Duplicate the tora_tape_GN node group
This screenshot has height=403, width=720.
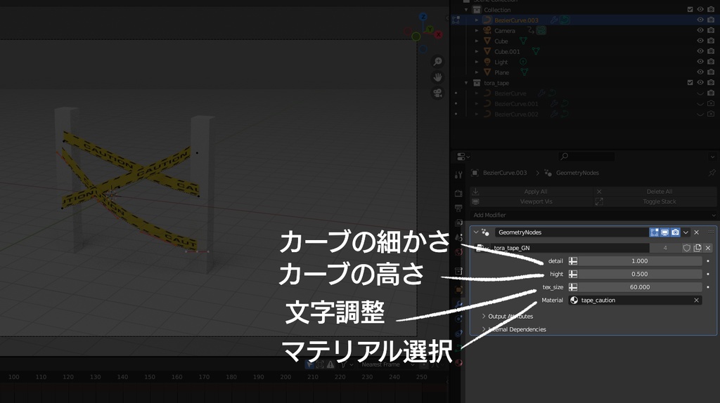[697, 248]
